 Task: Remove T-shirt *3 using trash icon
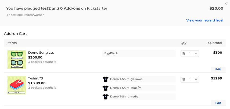184,79
